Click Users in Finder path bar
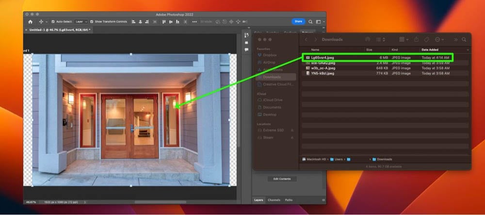This screenshot has height=215, width=485. coord(336,159)
